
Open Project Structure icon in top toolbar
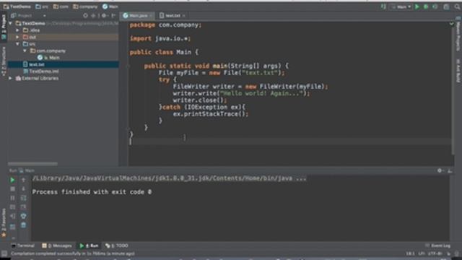[x=446, y=6]
